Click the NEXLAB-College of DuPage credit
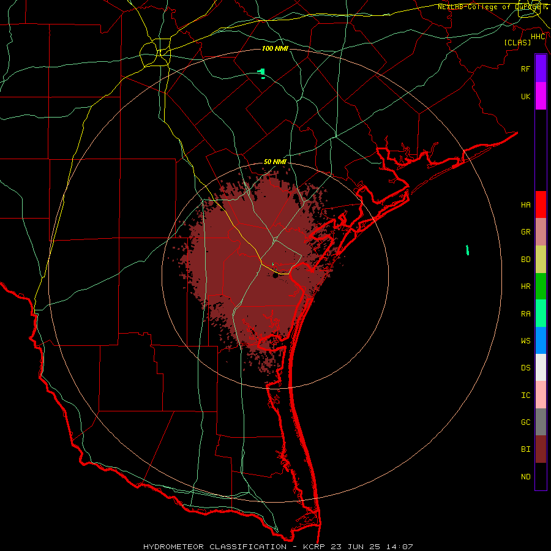This screenshot has width=551, height=551. 492,7
